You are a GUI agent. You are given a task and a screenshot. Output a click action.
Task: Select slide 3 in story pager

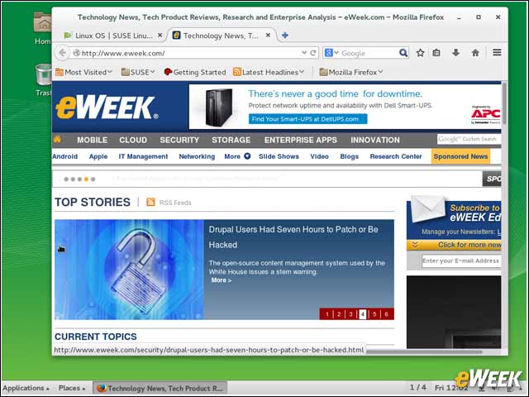[350, 314]
